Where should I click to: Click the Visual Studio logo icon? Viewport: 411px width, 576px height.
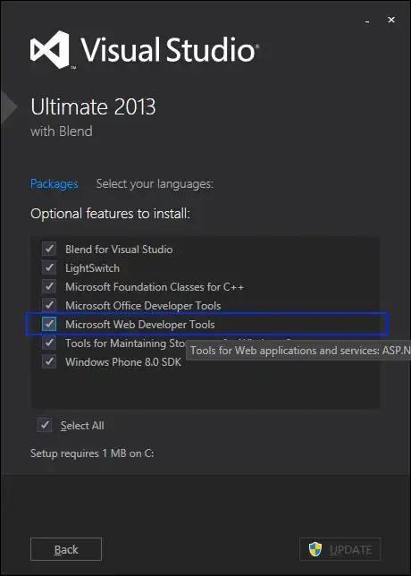pyautogui.click(x=49, y=49)
